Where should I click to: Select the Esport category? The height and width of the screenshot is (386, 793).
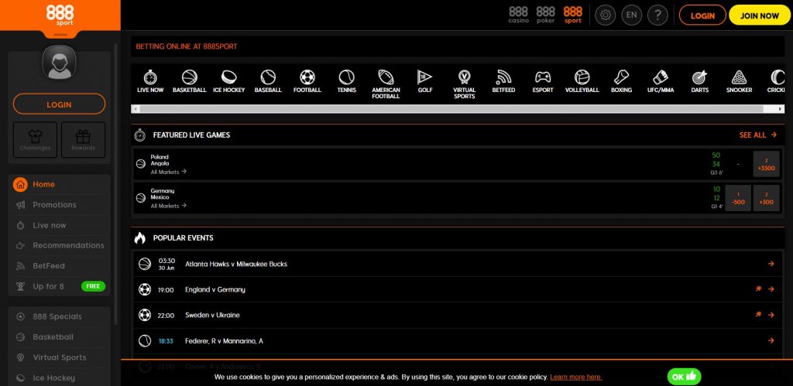pos(543,81)
